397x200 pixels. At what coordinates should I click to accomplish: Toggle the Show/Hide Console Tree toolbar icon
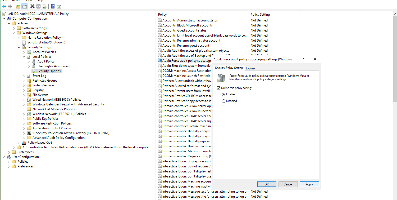[24, 6]
